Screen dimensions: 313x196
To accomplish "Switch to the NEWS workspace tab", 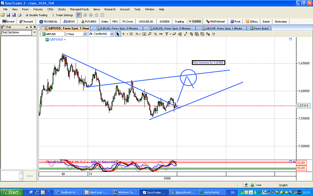I will click(x=69, y=22).
